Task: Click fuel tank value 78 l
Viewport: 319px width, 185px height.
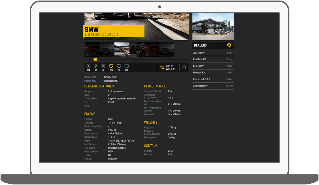Action: (x=170, y=154)
